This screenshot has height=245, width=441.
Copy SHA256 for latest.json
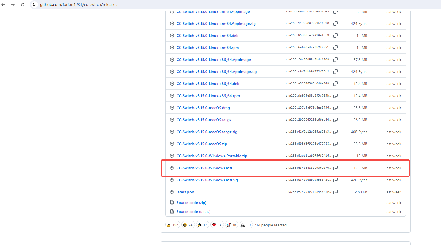point(335,192)
